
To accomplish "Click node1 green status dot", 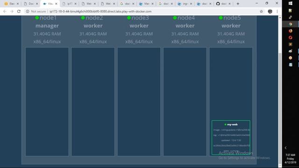I will pos(37,18).
